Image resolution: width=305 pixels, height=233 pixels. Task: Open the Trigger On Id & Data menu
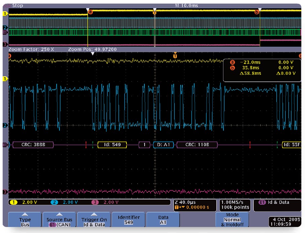coord(94,220)
